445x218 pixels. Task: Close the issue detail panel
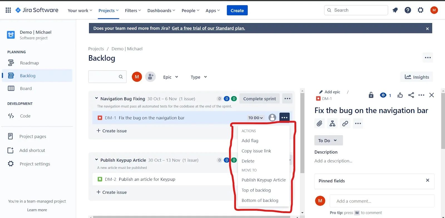[432, 95]
